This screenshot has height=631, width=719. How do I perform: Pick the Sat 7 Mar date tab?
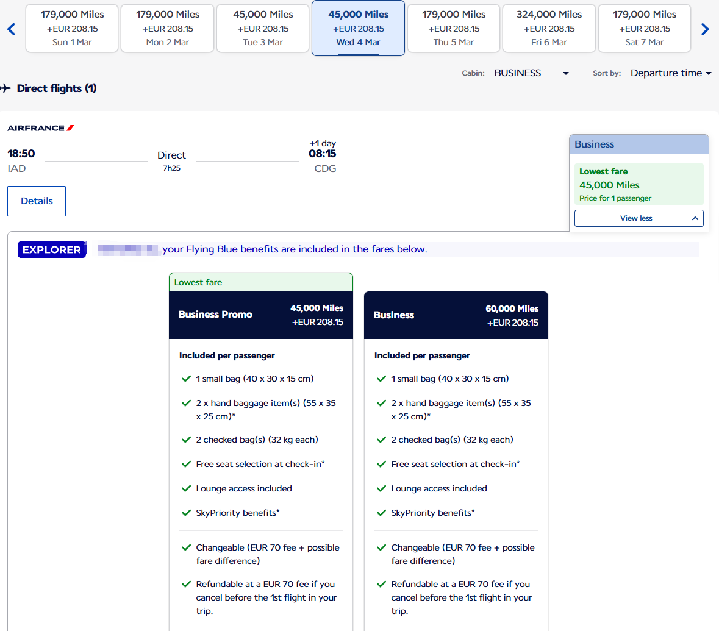point(644,29)
